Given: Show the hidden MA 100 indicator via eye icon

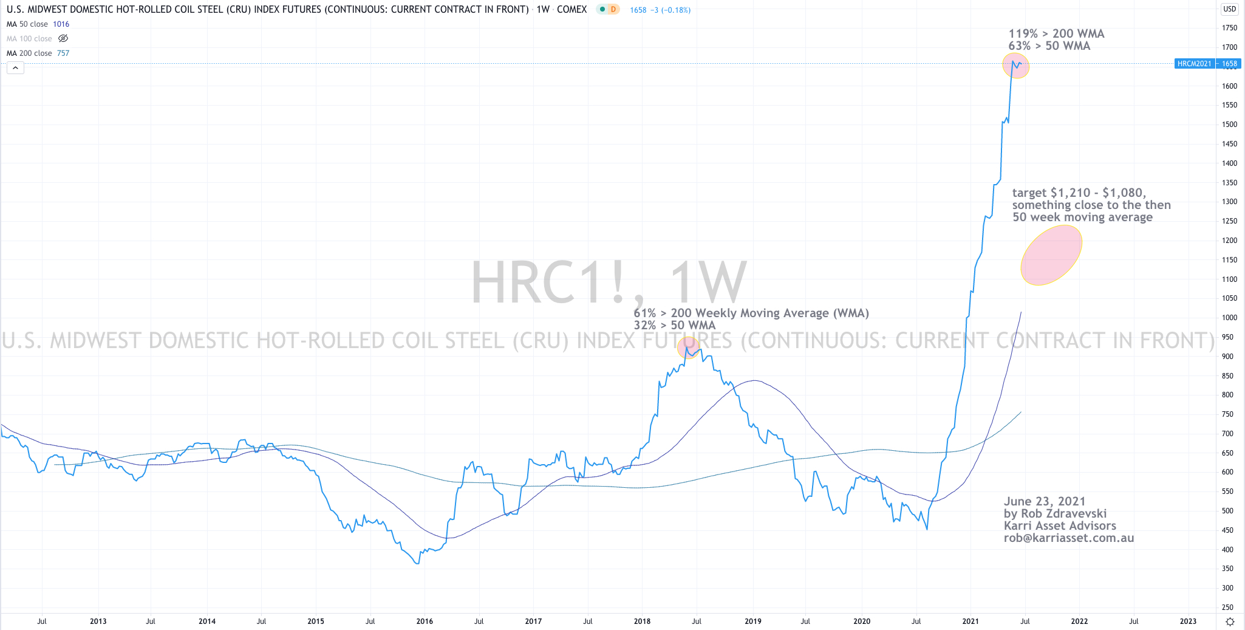Looking at the screenshot, I should [63, 39].
